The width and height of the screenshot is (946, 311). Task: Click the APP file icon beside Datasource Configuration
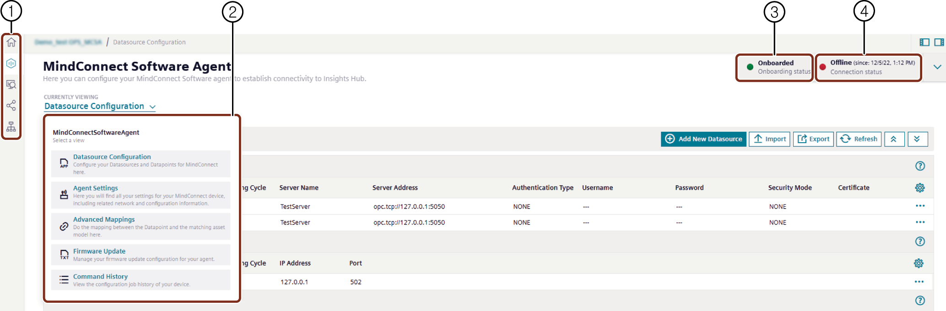pos(64,163)
